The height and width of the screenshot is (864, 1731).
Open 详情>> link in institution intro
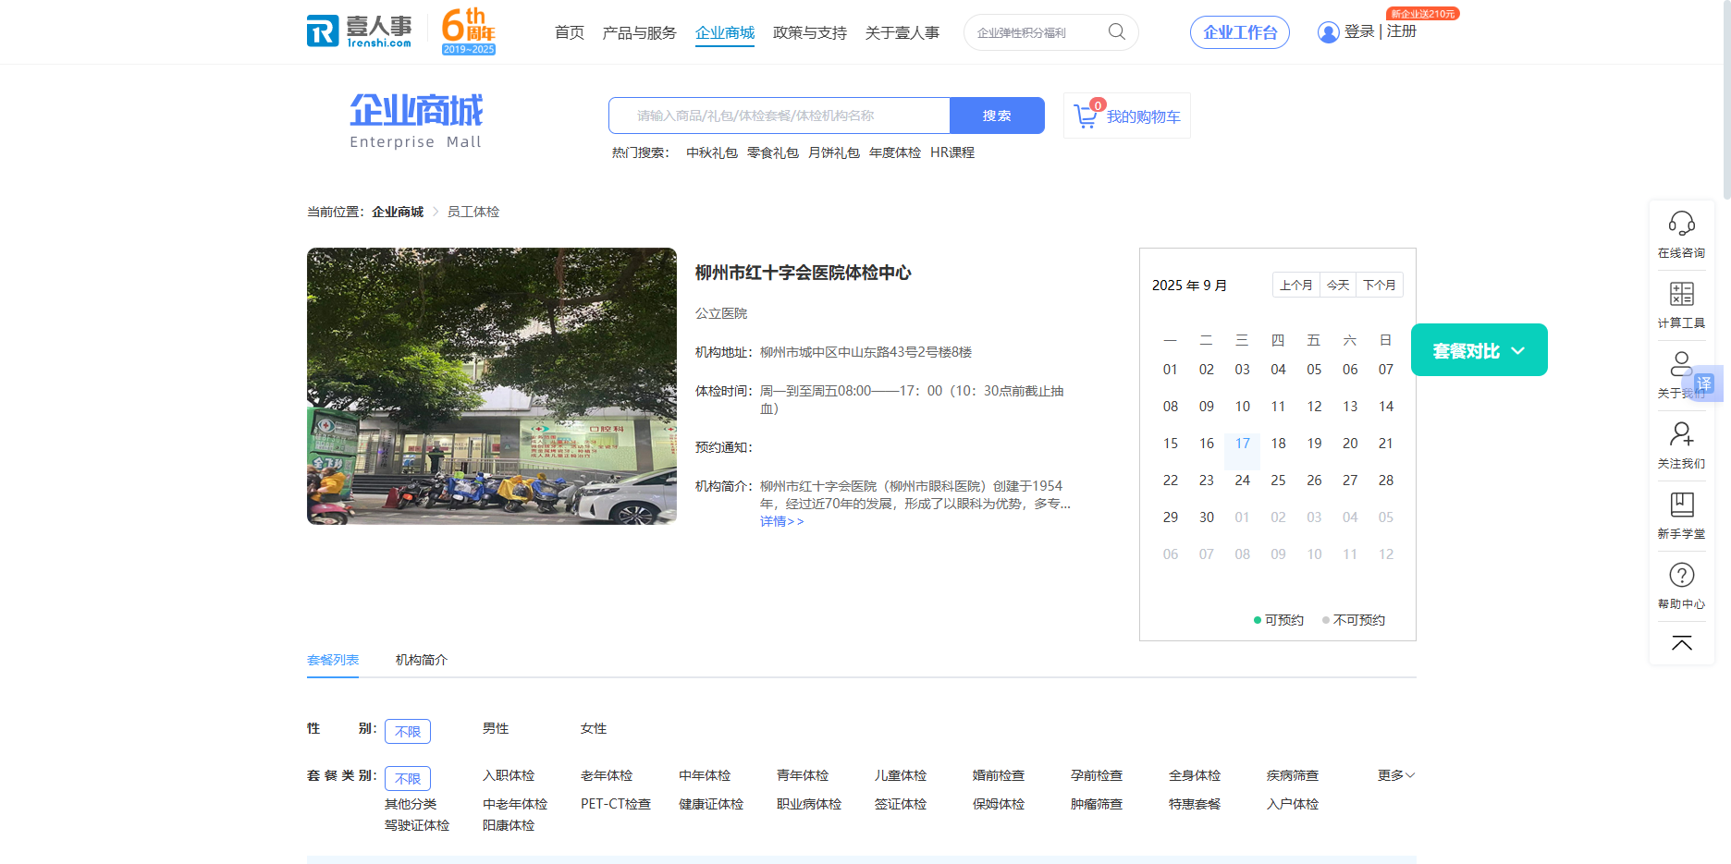pos(782,521)
